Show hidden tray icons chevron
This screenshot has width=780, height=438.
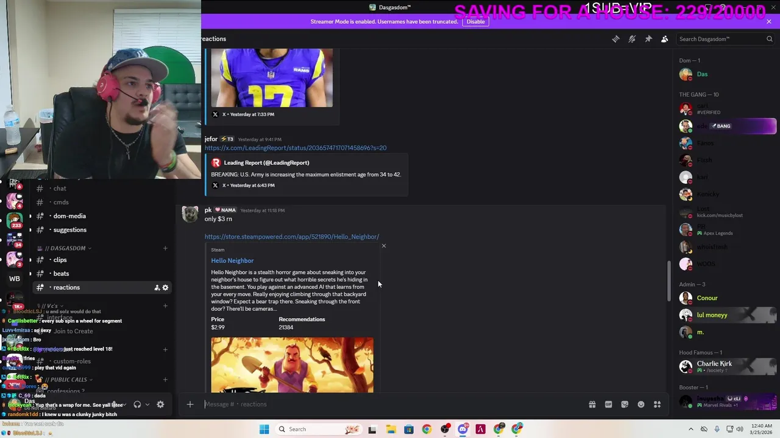pos(690,429)
